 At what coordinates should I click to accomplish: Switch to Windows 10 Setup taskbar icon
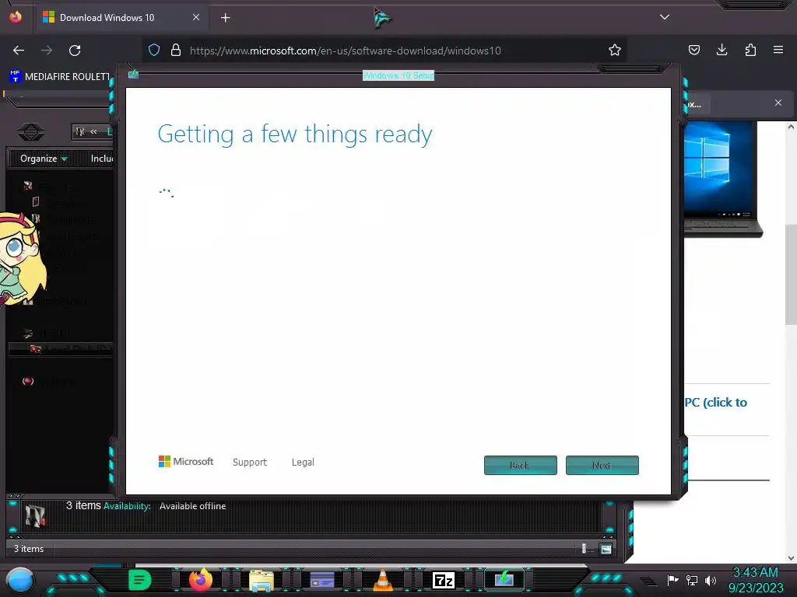[504, 579]
